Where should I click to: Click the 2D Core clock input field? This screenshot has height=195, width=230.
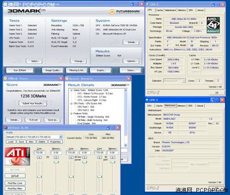click(x=39, y=153)
